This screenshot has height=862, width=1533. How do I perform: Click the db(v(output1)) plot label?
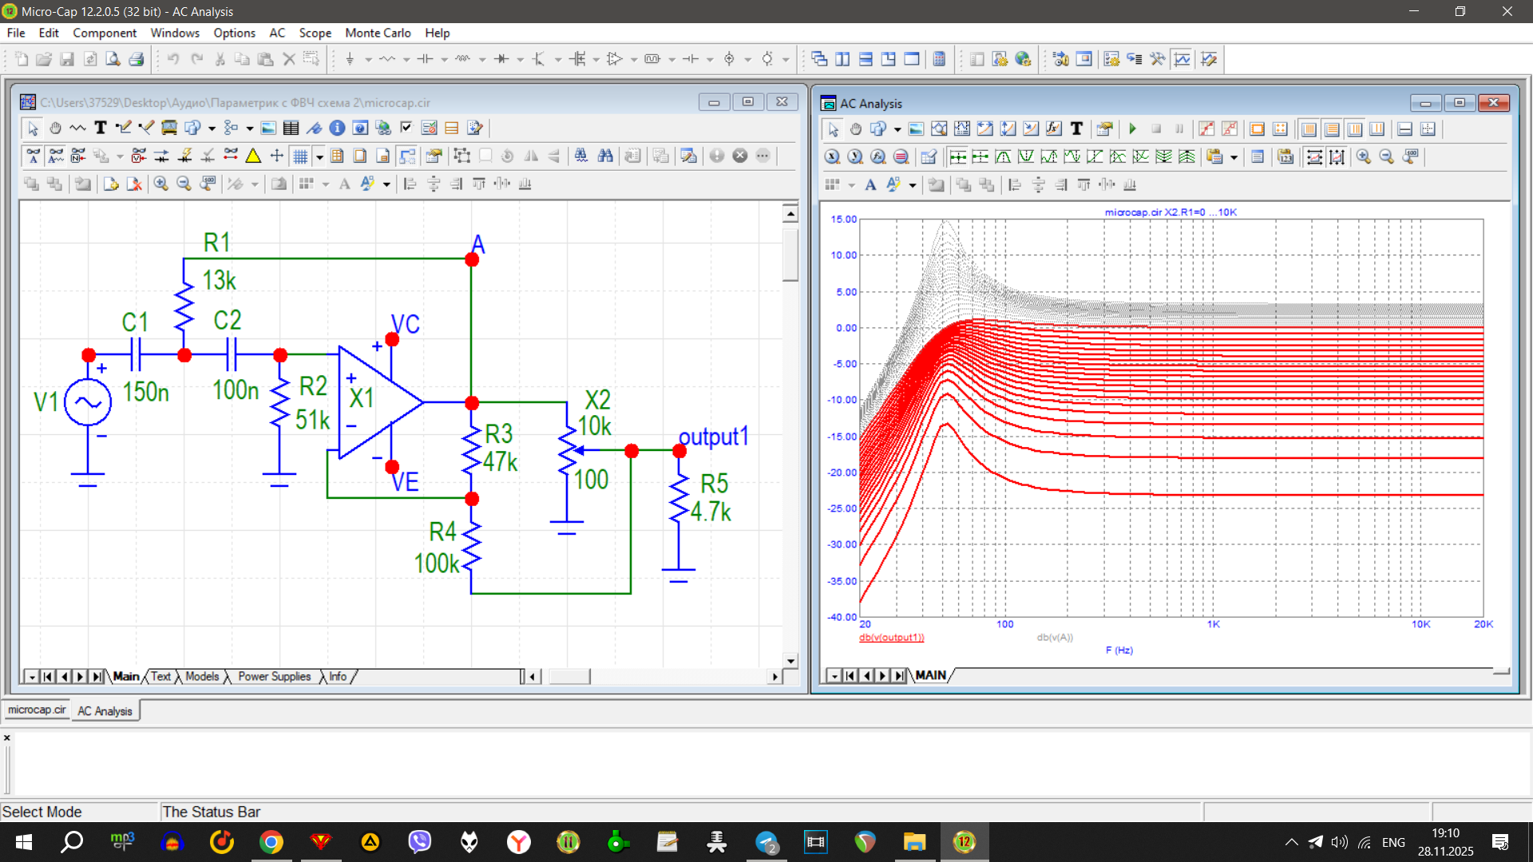pos(891,638)
